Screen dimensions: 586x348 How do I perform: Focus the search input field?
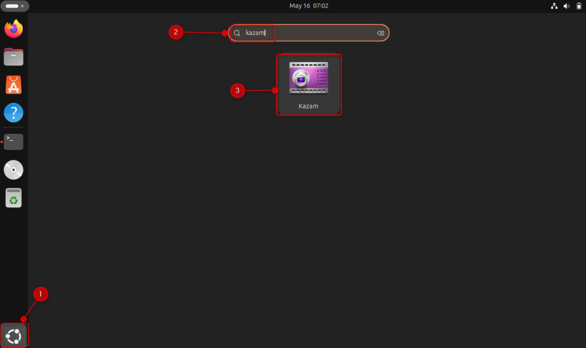(309, 33)
